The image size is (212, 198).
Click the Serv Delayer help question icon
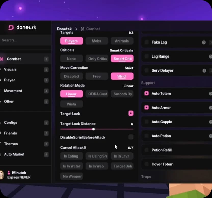[204, 71]
